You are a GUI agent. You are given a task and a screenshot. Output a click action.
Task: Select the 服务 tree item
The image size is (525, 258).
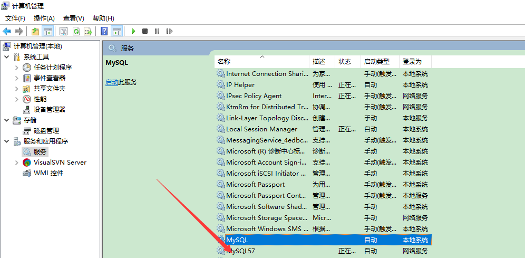click(40, 152)
